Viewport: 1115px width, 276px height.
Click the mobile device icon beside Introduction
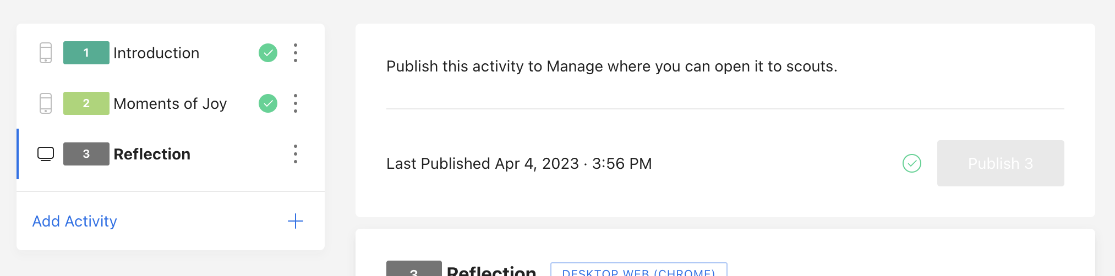click(x=46, y=53)
